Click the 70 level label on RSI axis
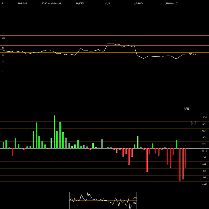 [3, 48]
